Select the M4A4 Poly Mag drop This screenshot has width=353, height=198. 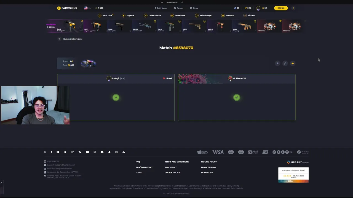[x=244, y=26]
